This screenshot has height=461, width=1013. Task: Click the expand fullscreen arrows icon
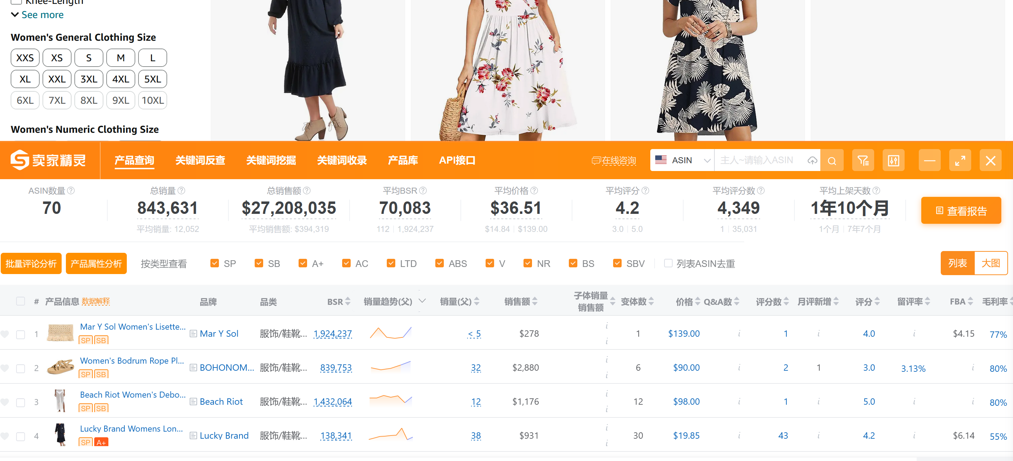tap(960, 160)
